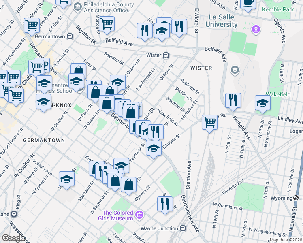Click the Sheldon St label
This screenshot has height=243, width=303.
pos(184,94)
